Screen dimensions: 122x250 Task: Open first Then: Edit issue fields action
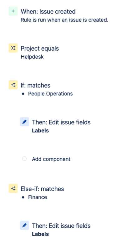click(x=61, y=122)
